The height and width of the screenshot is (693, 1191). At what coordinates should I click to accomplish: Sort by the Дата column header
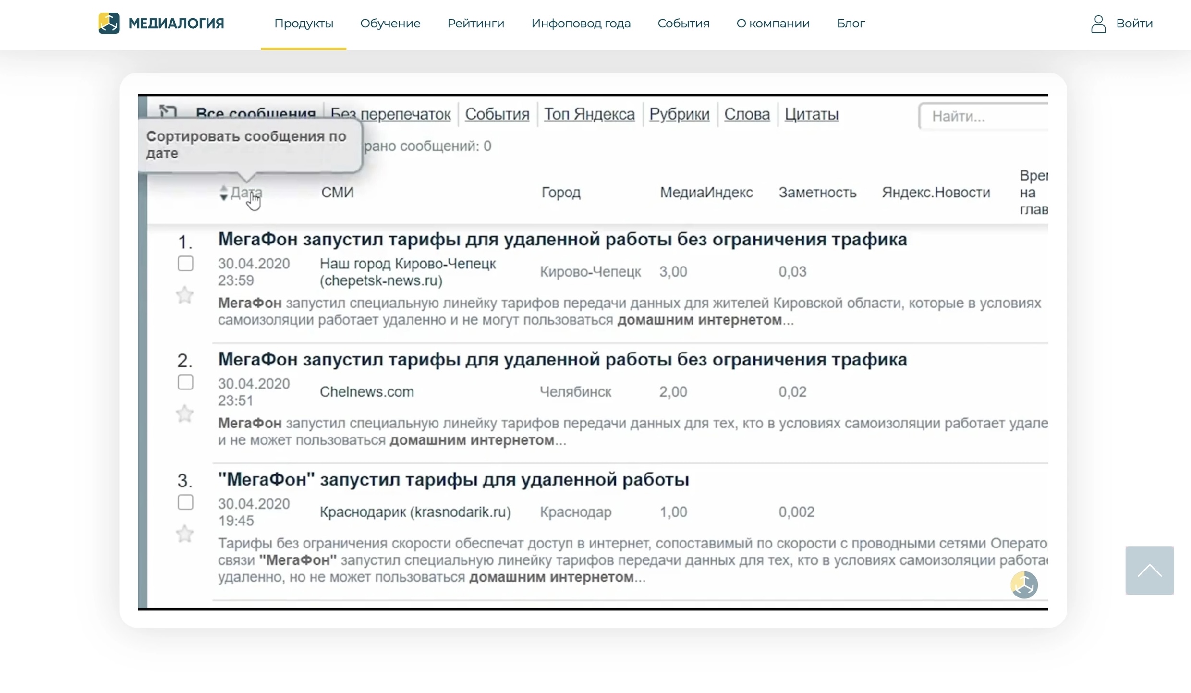pyautogui.click(x=246, y=193)
